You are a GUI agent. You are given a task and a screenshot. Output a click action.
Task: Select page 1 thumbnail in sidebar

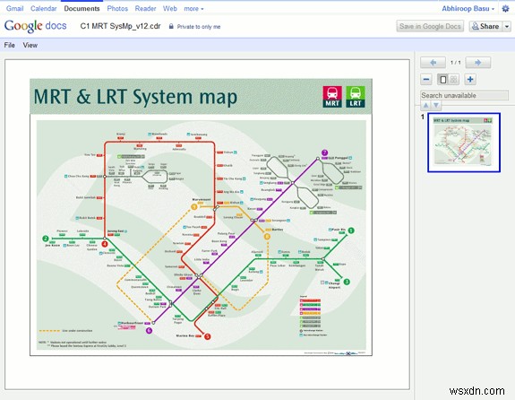click(464, 143)
